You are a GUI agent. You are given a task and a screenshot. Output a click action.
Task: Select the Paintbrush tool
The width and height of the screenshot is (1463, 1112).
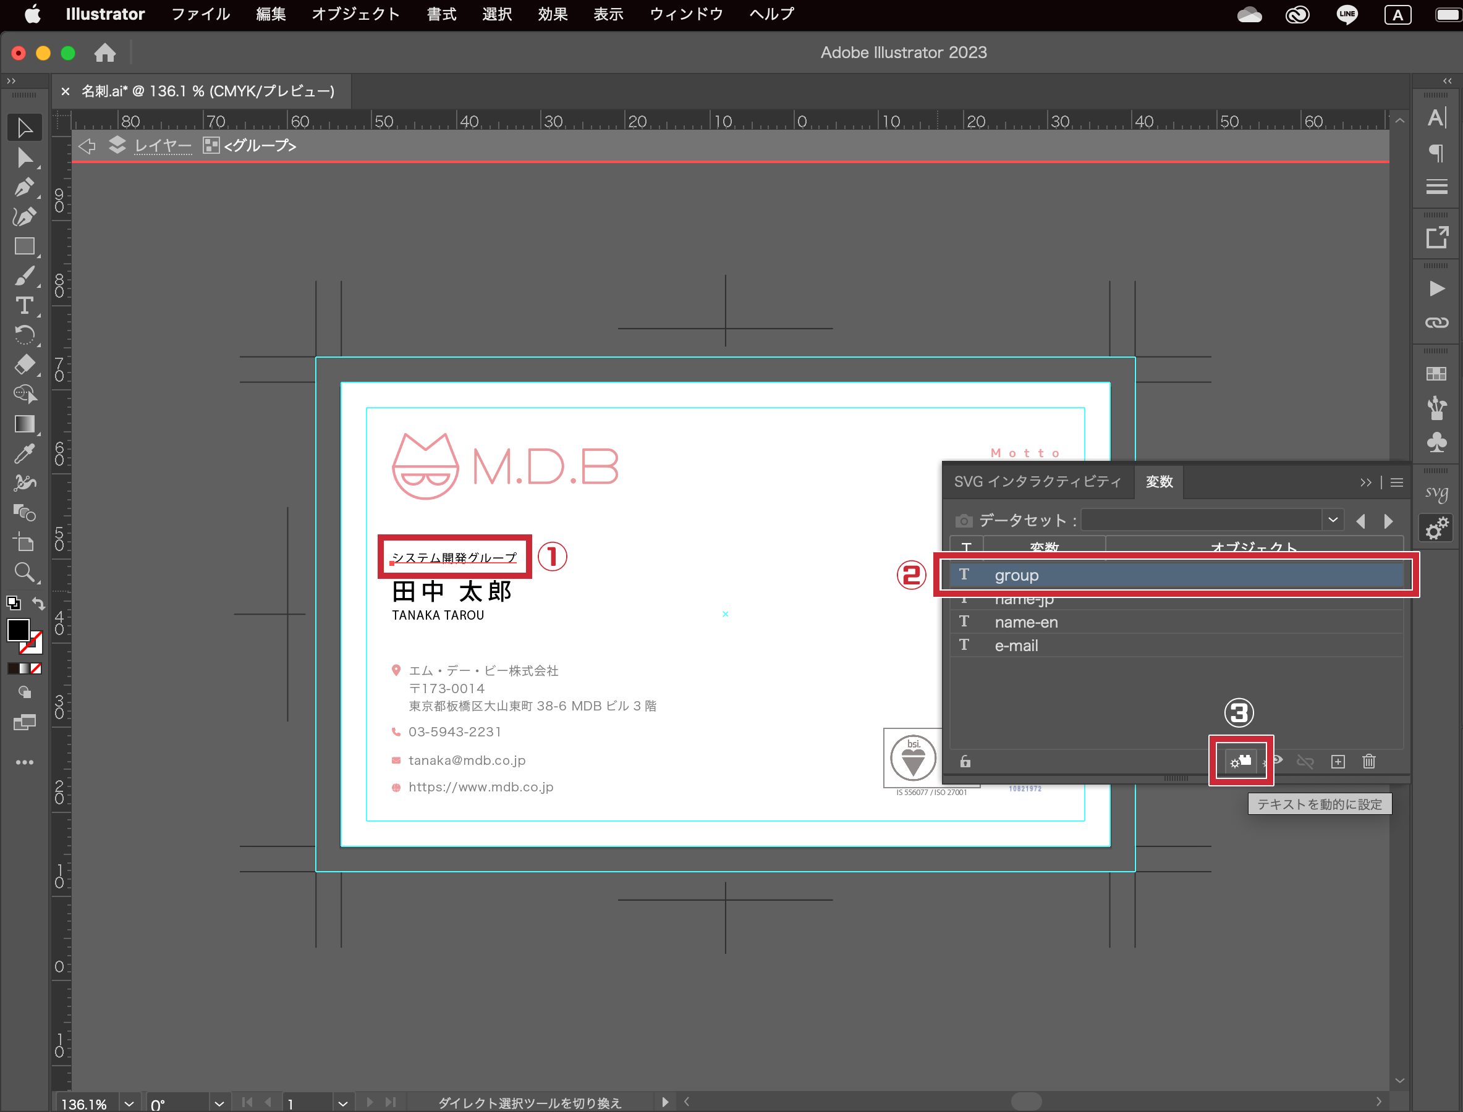tap(25, 276)
